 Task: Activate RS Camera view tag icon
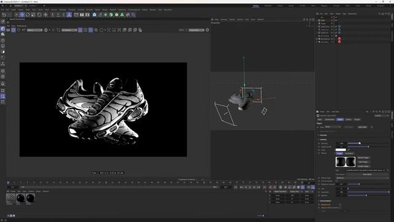point(336,36)
